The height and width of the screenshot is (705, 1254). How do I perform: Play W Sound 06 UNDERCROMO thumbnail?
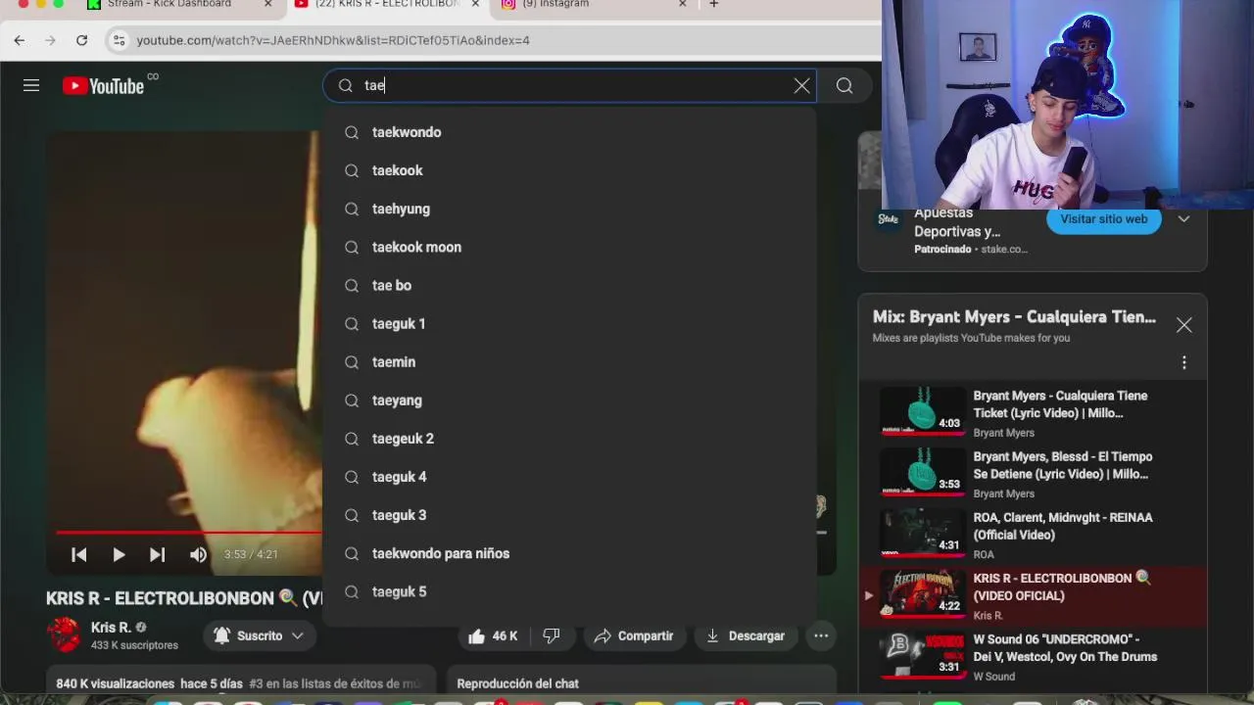point(922,655)
